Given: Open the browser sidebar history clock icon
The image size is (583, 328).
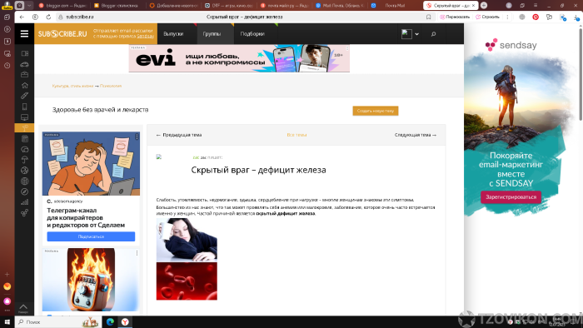Looking at the screenshot, I should pyautogui.click(x=7, y=66).
